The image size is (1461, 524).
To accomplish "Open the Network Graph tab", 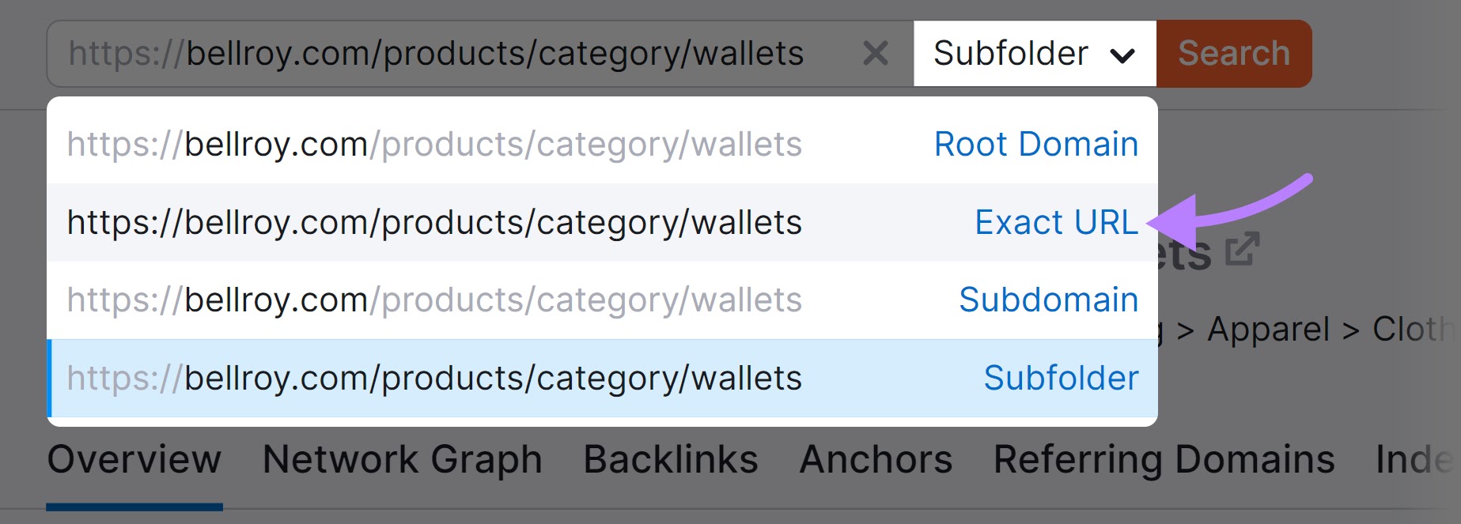I will click(x=402, y=459).
